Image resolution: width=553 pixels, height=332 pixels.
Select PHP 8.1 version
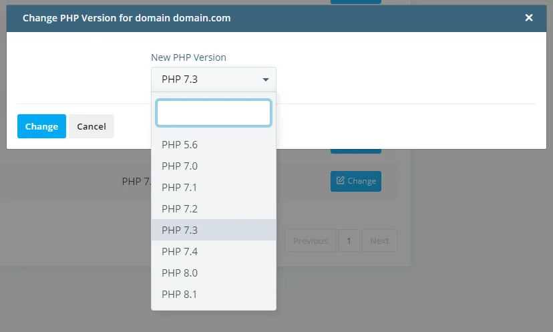pyautogui.click(x=213, y=294)
